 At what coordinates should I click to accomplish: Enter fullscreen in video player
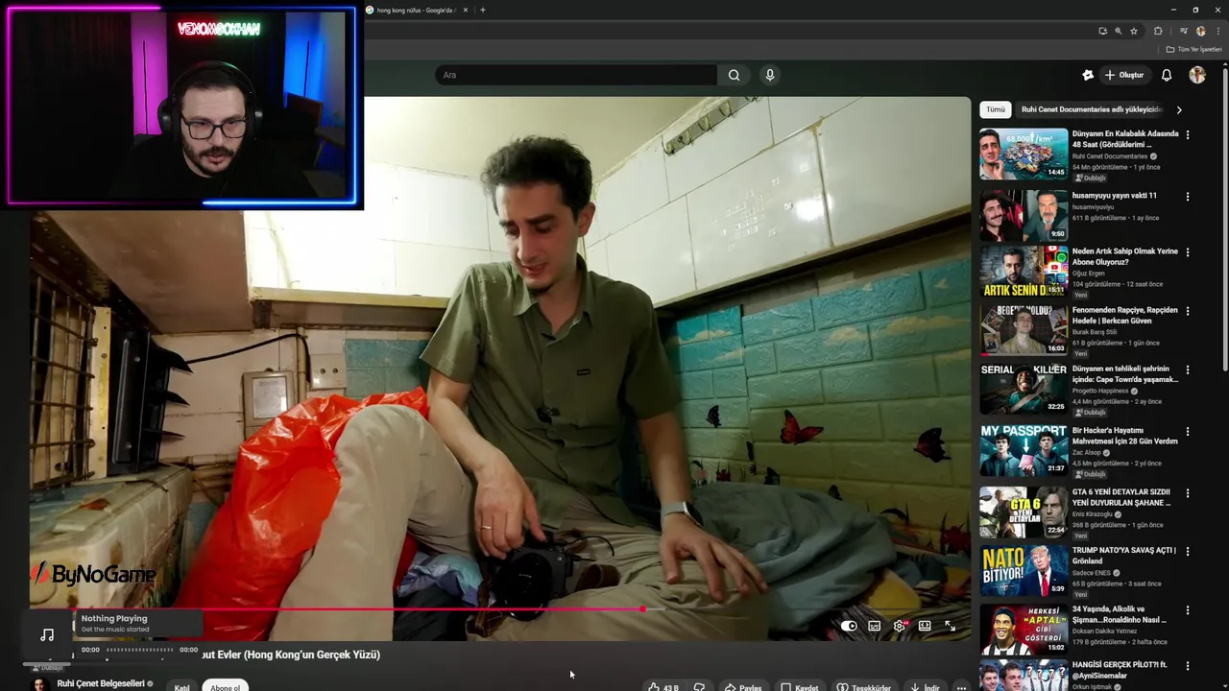(x=950, y=626)
